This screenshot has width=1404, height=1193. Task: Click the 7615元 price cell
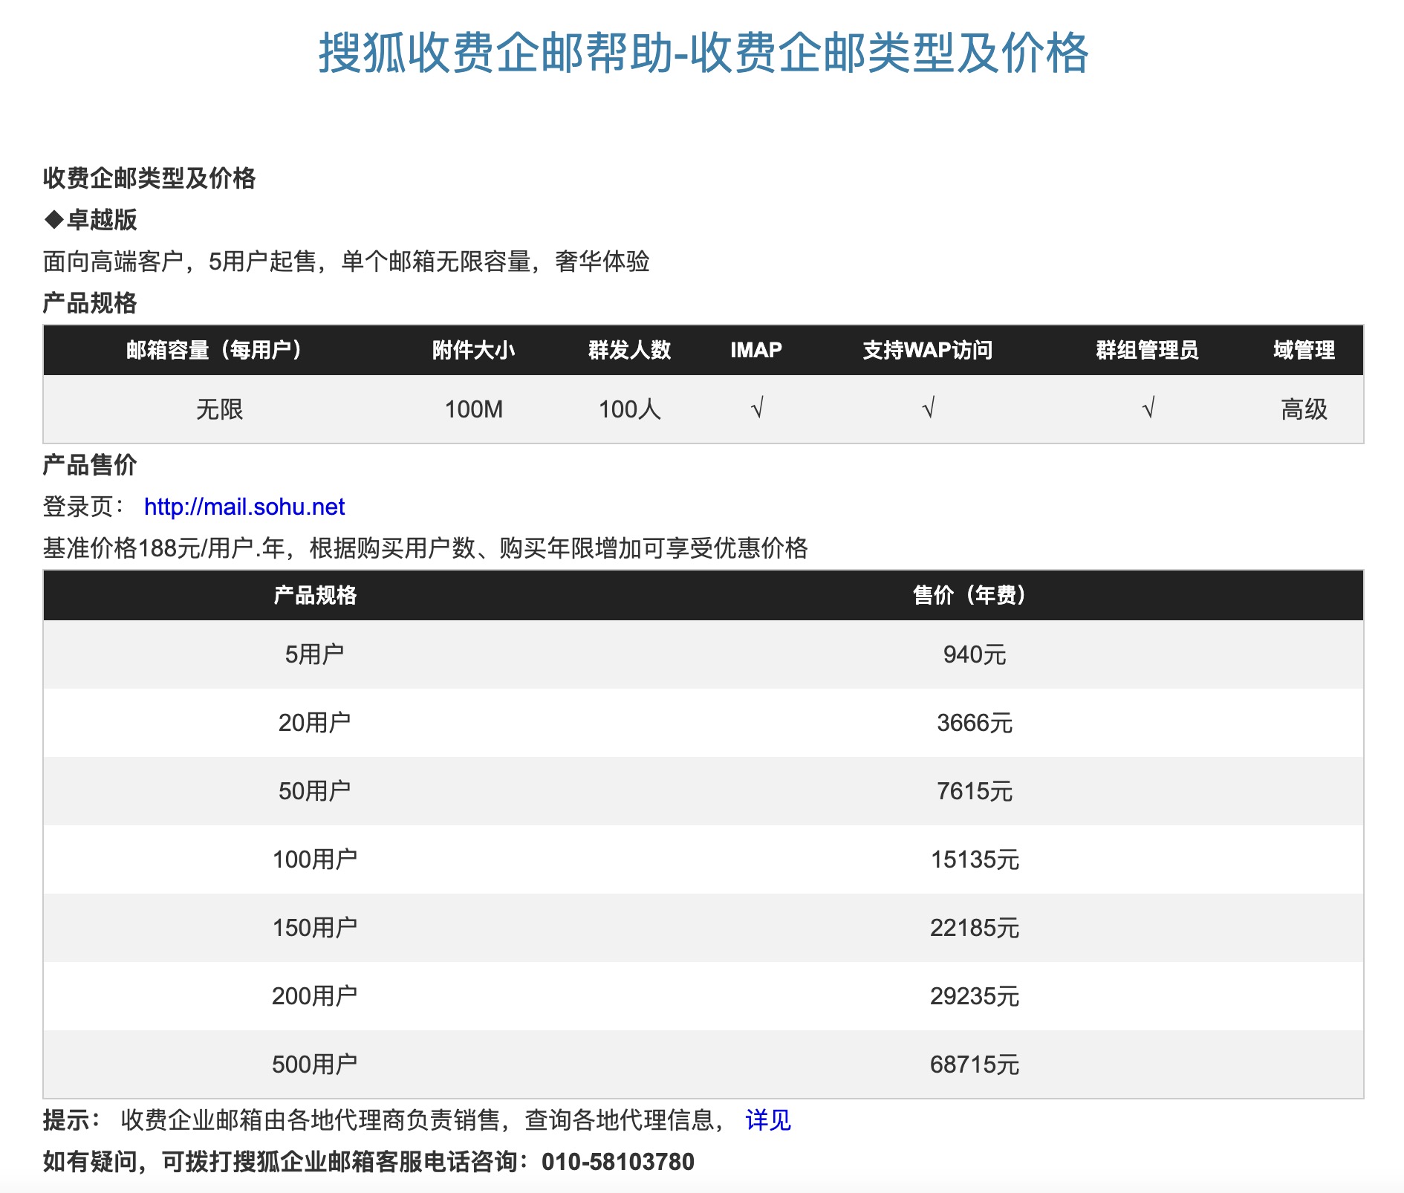tap(975, 791)
